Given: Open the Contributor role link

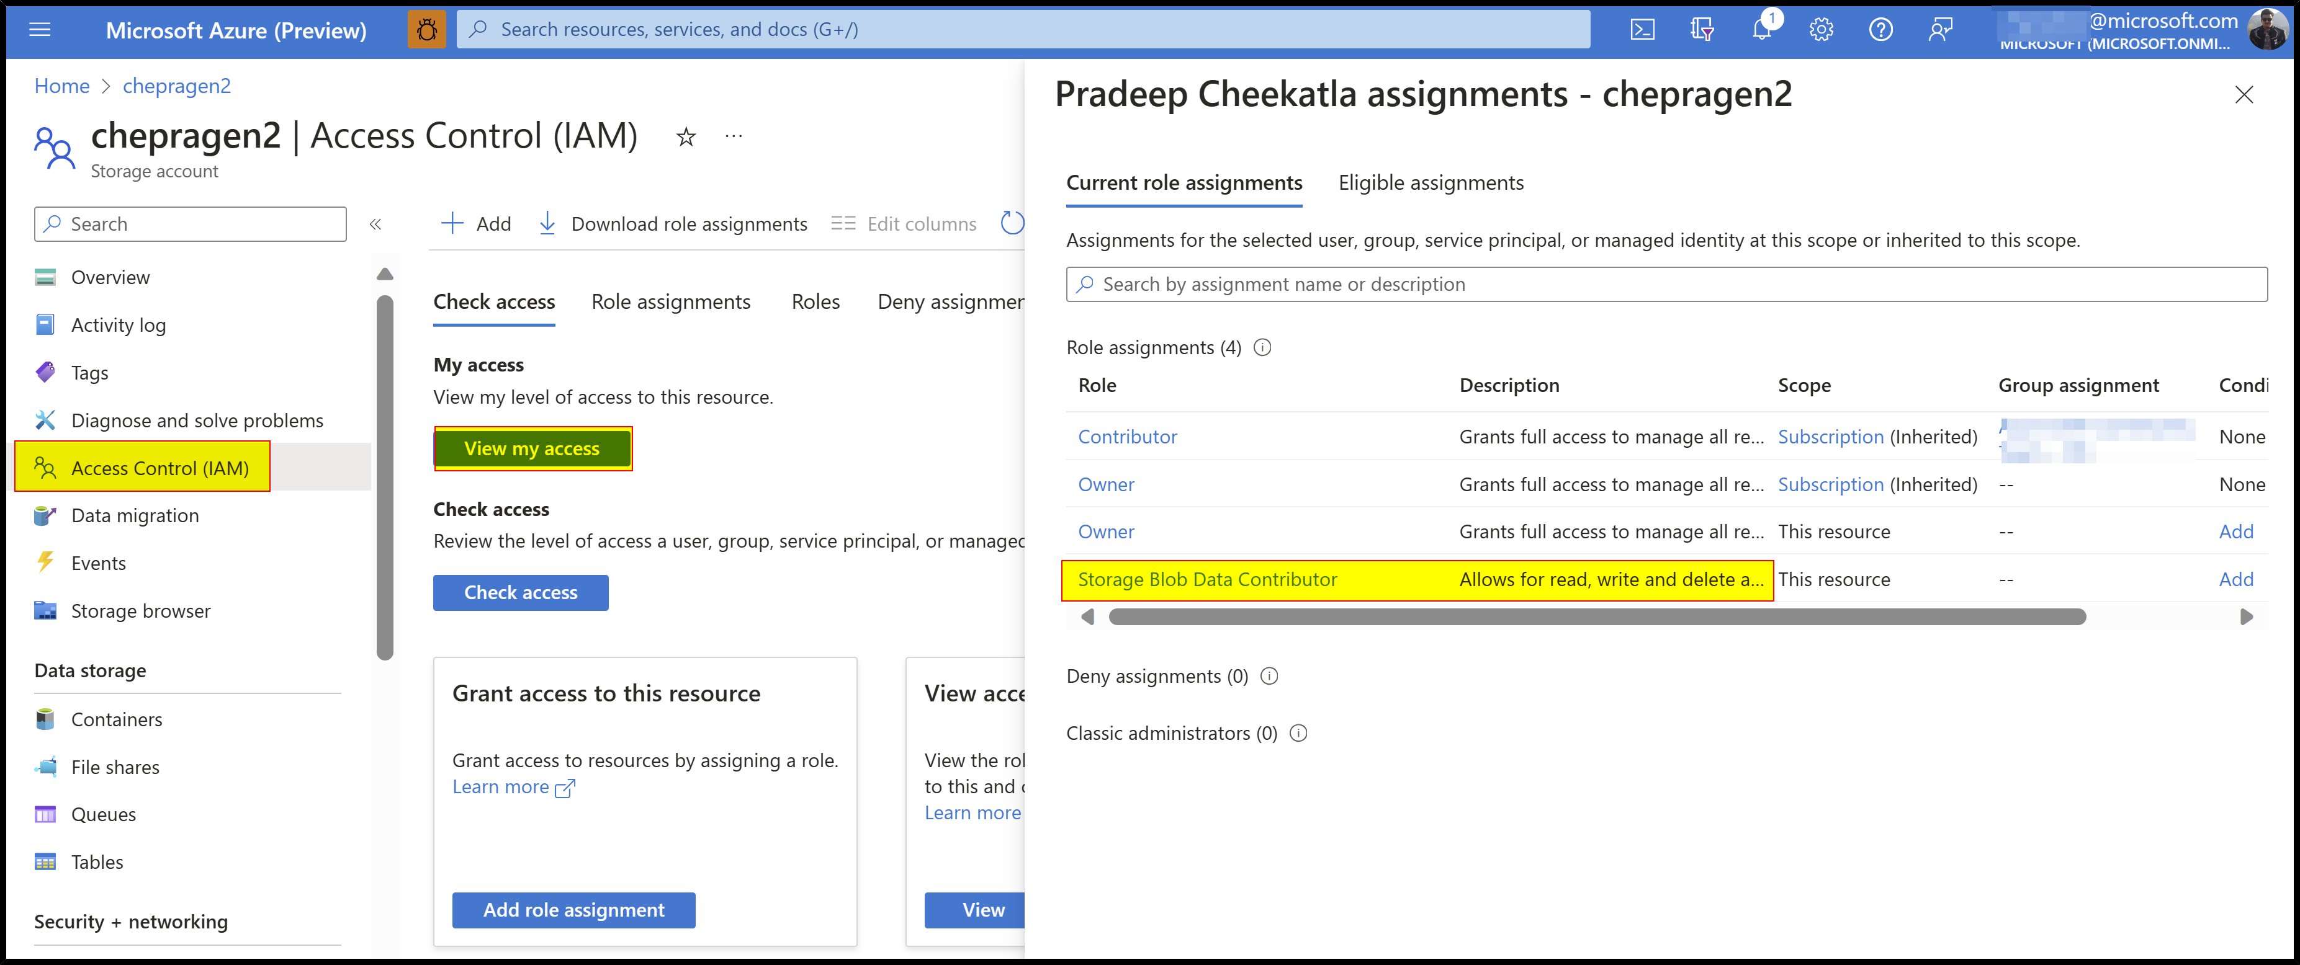Looking at the screenshot, I should [x=1127, y=436].
